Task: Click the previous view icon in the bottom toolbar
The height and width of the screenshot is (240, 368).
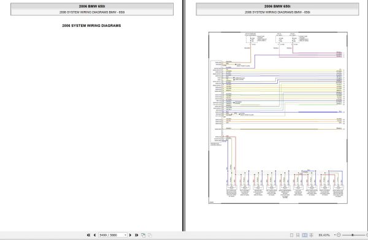Action: pos(143,235)
